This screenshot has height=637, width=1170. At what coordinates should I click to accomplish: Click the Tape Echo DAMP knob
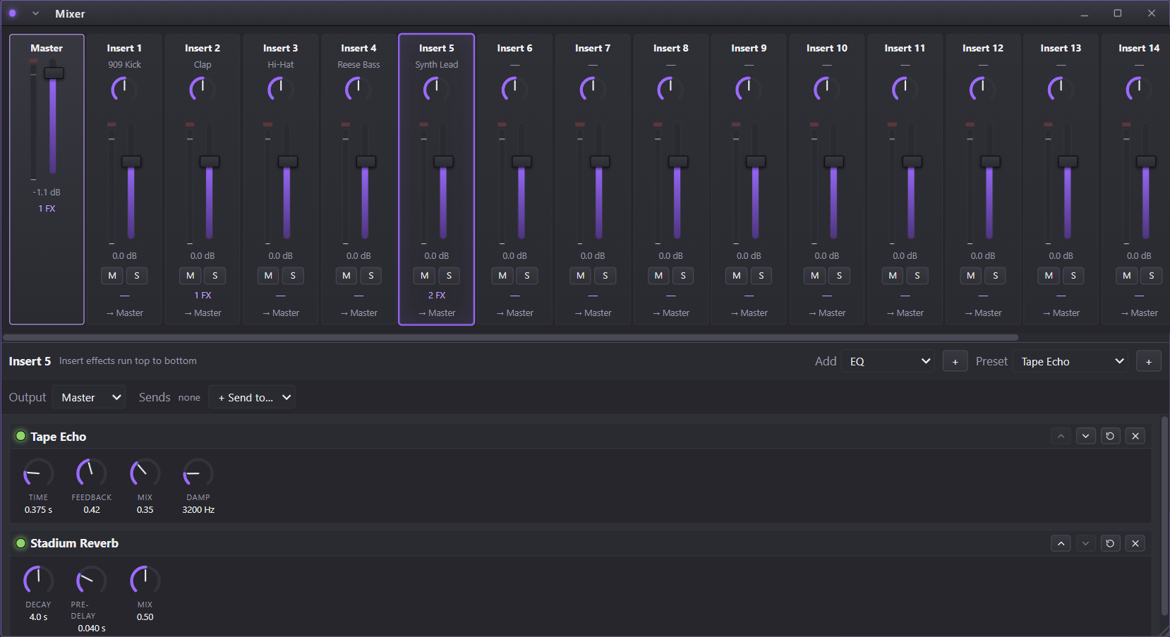pos(198,473)
